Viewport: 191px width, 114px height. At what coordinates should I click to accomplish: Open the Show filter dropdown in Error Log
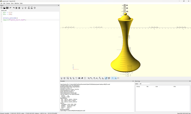pyautogui.click(x=145, y=84)
